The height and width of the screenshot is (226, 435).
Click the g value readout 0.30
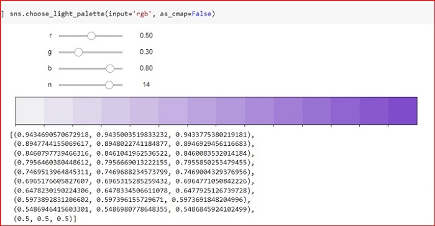(146, 52)
